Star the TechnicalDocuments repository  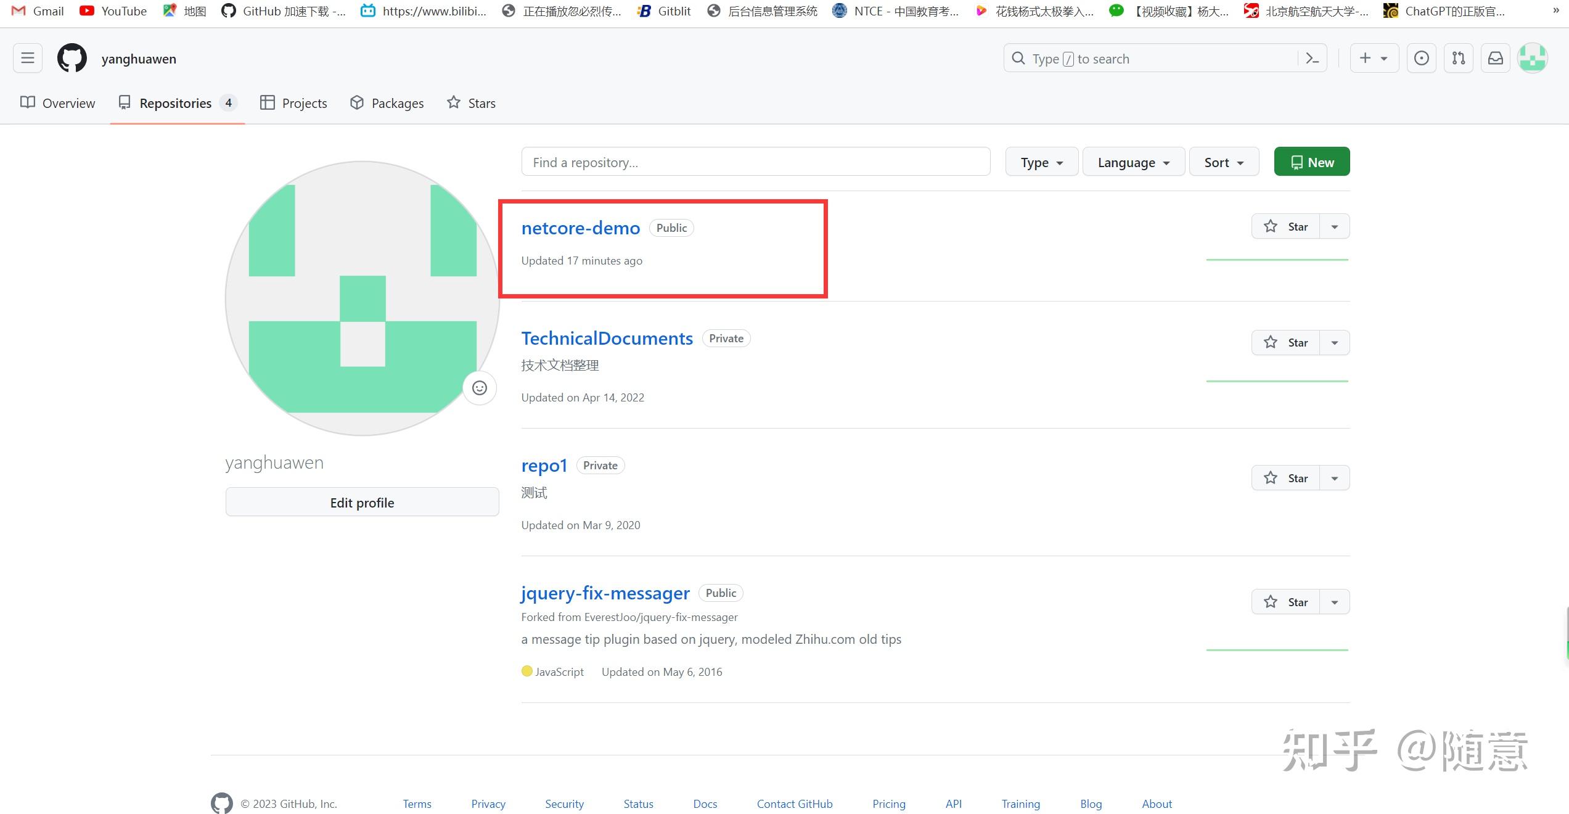1287,342
